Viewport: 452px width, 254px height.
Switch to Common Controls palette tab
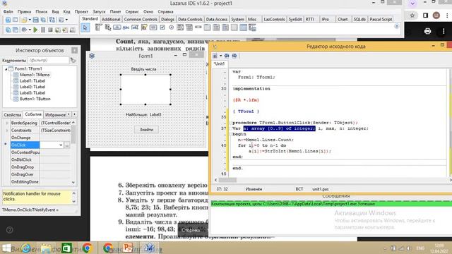(x=141, y=19)
